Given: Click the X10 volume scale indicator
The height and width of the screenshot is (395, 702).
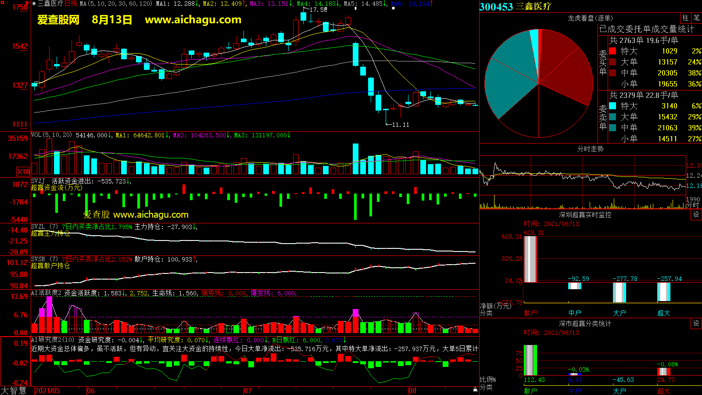Looking at the screenshot, I should pos(23,172).
